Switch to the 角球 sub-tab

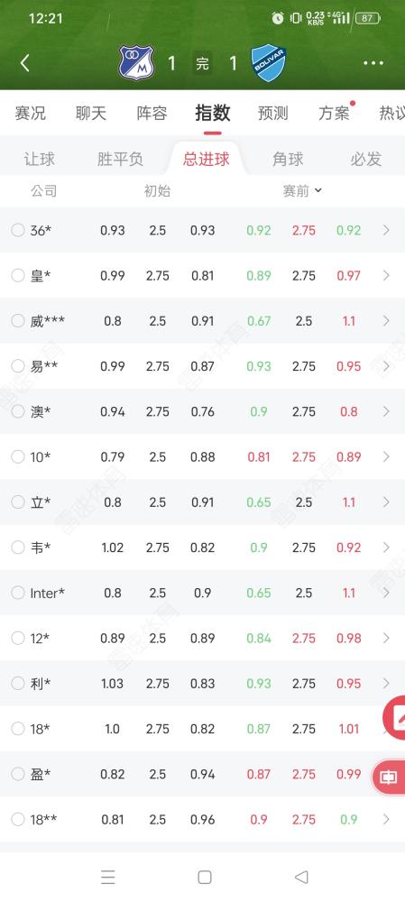[x=288, y=159]
